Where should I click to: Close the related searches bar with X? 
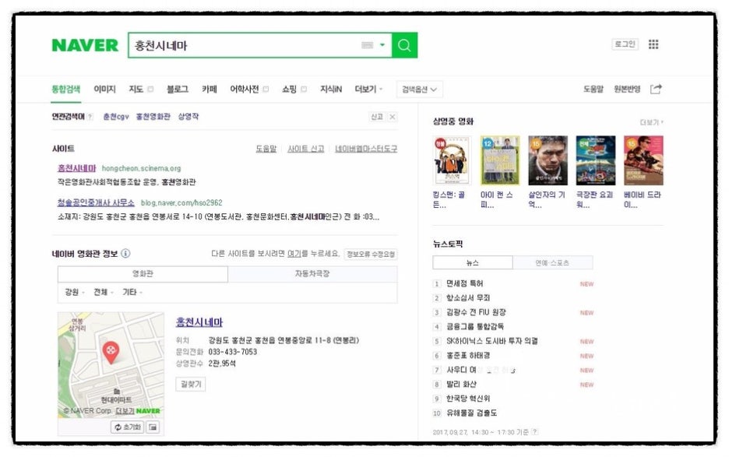(x=393, y=117)
